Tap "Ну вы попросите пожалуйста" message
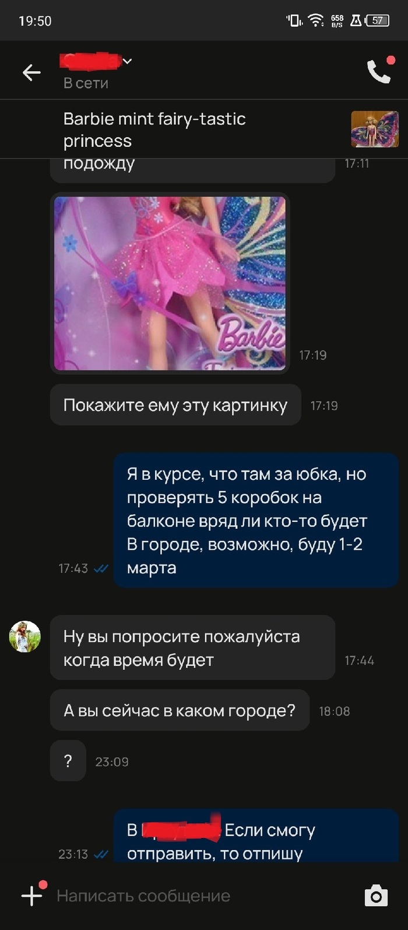Screen dimensions: 408x930 (192, 648)
